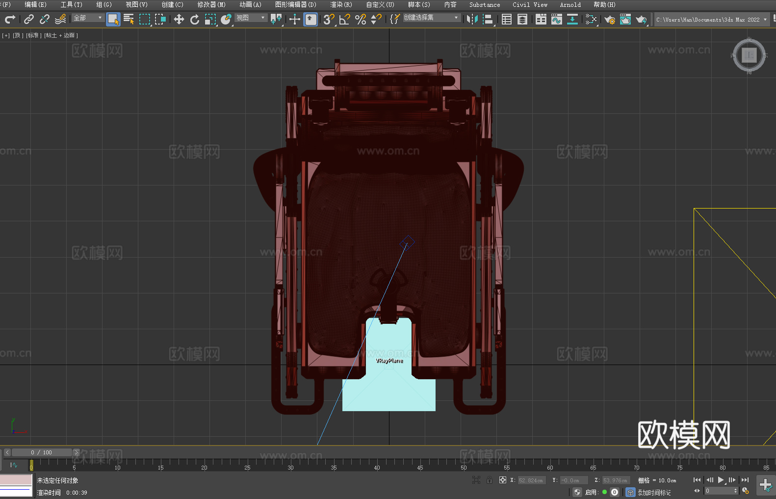Open the 动画(A) menu
Image resolution: width=776 pixels, height=499 pixels.
click(250, 4)
